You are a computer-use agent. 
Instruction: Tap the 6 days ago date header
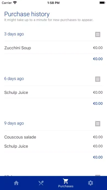click(14, 79)
